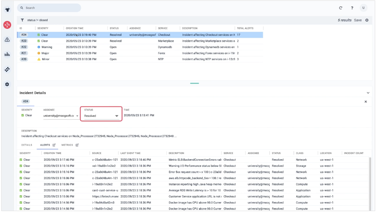
Task: Open Metrics tab in new window icon
Action: pyautogui.click(x=77, y=145)
